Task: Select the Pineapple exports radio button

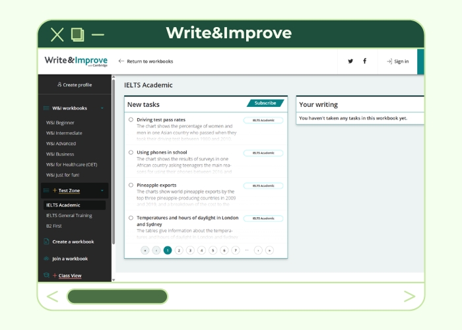Action: click(x=131, y=185)
